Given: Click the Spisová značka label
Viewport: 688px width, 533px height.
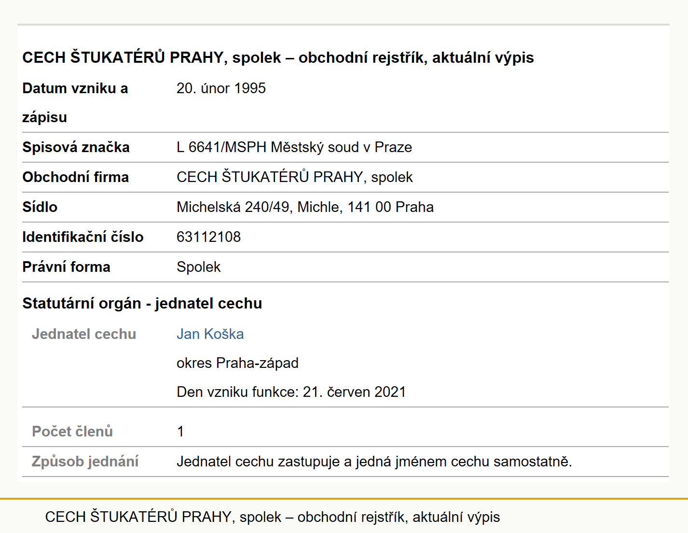Looking at the screenshot, I should (x=76, y=147).
